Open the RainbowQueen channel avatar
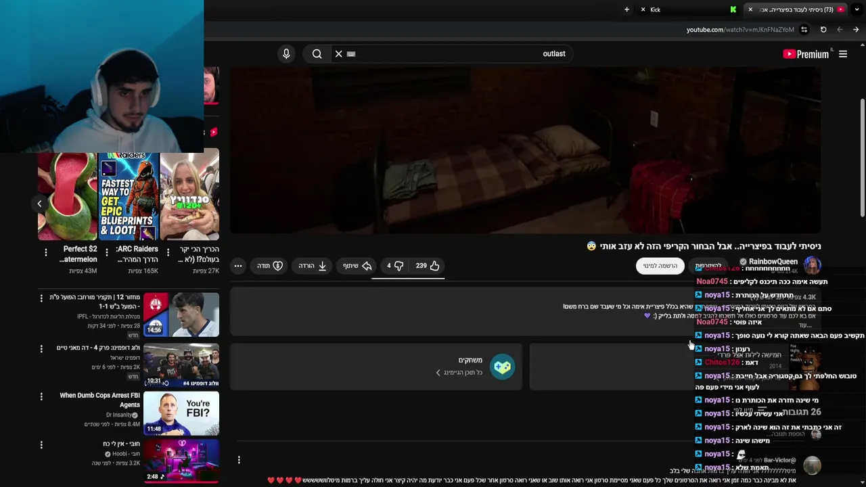This screenshot has width=866, height=487. pyautogui.click(x=812, y=265)
